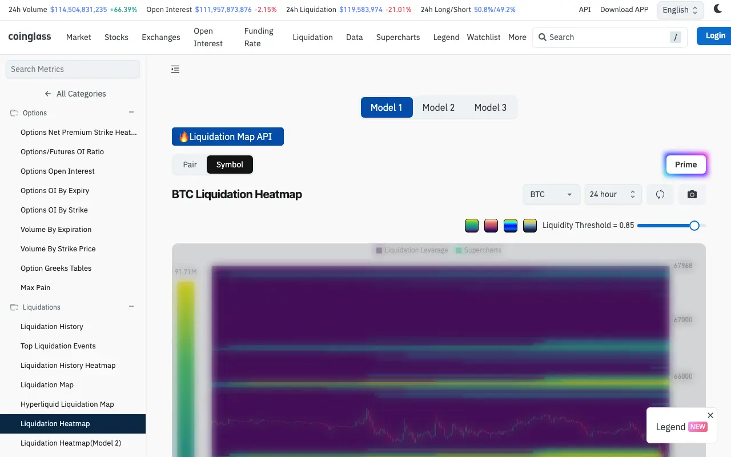The image size is (731, 457).
Task: Open Max Pain in the sidebar
Action: 35,287
